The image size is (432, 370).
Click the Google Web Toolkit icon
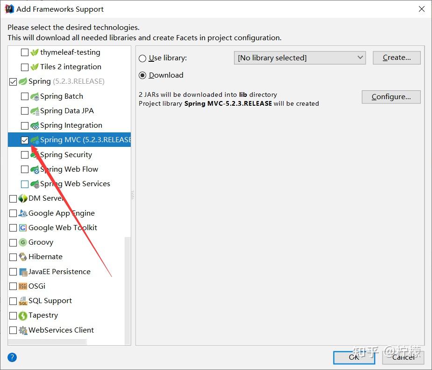(x=23, y=228)
